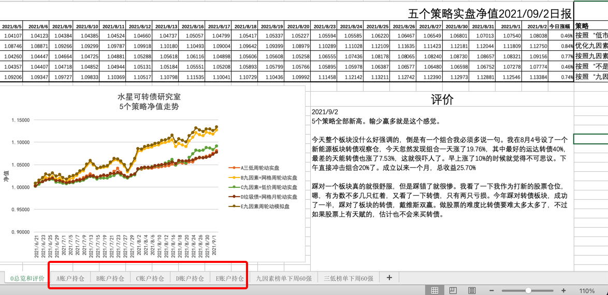Select the 0.84% daily change cell
Image resolution: width=608 pixels, height=295 pixels.
click(x=561, y=46)
